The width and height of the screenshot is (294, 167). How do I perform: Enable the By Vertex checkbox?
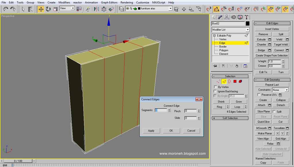pos(215,87)
